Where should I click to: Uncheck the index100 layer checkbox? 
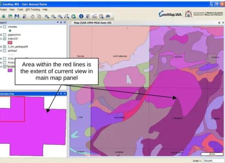pos(5,39)
